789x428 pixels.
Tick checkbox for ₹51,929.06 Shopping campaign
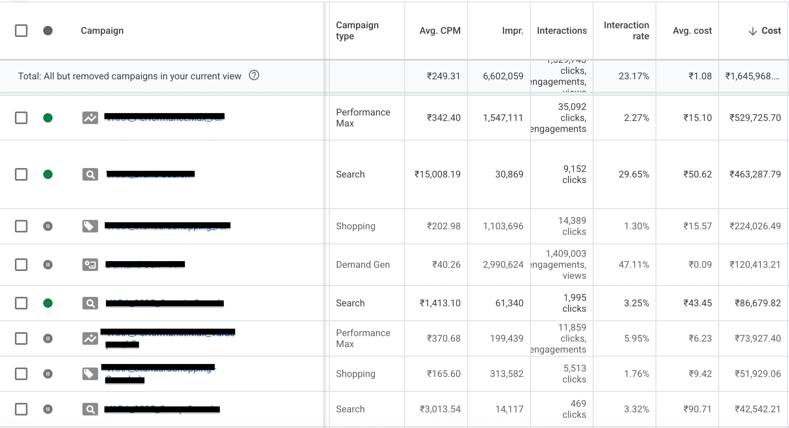21,374
